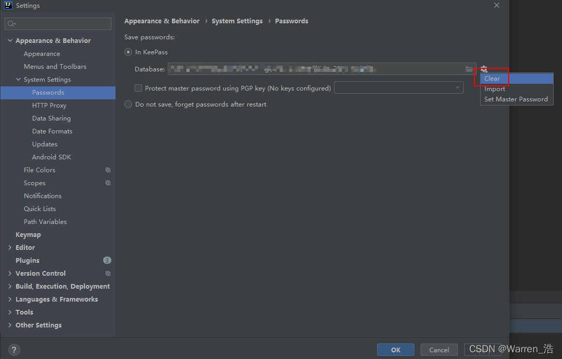Open Quick Lists settings
Image resolution: width=562 pixels, height=359 pixels.
(x=40, y=208)
